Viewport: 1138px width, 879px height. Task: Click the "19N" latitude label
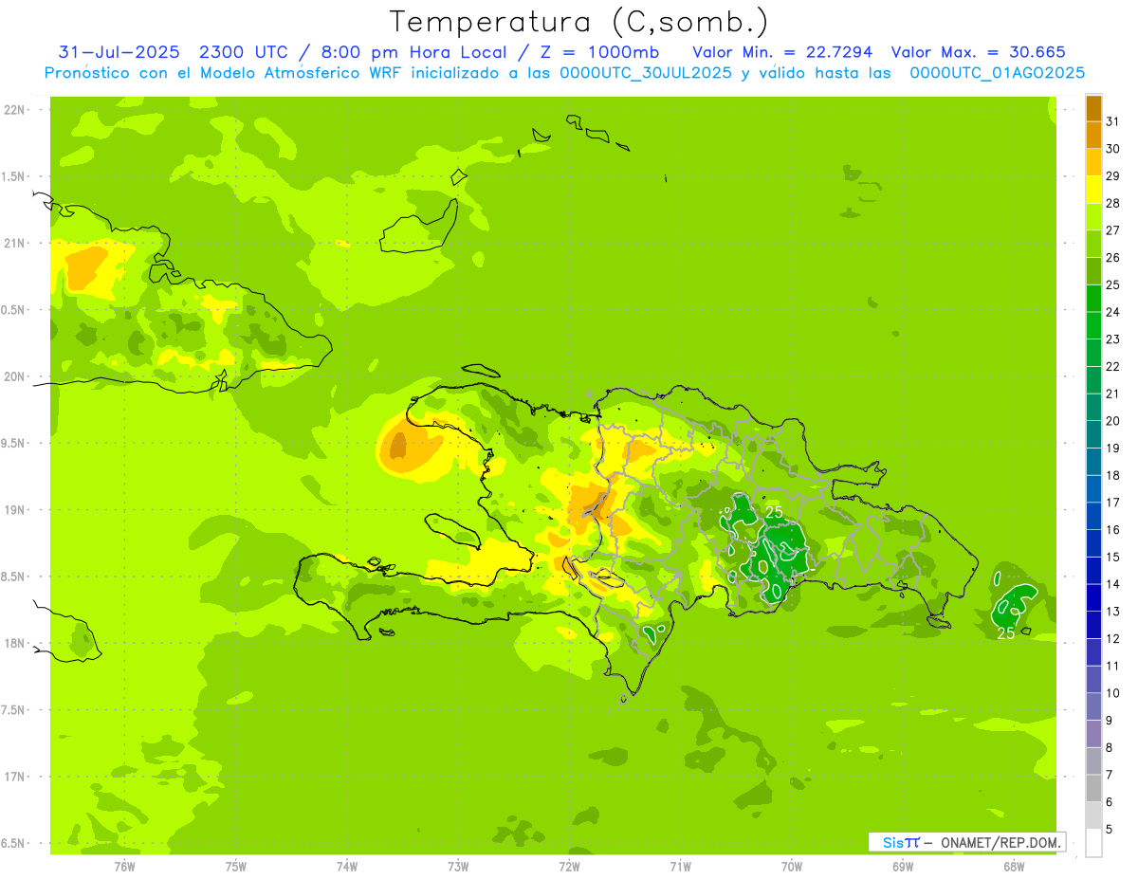14,510
